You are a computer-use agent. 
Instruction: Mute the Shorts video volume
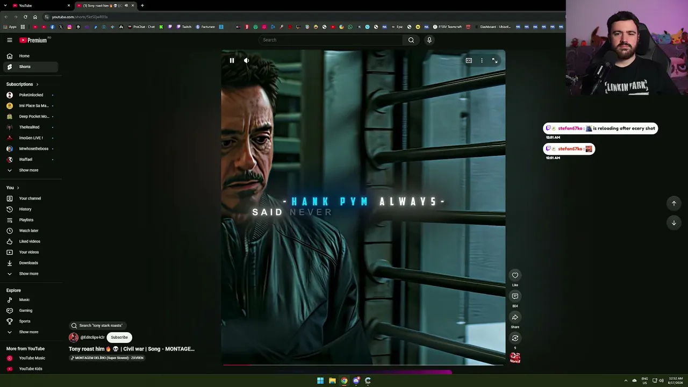tap(246, 61)
